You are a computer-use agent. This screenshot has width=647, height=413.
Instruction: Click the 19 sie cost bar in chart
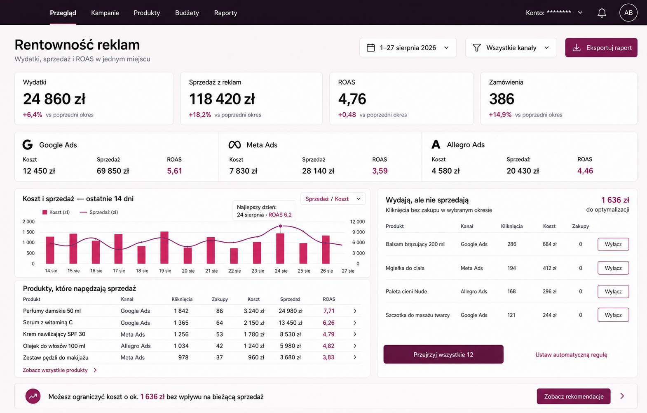(x=164, y=248)
